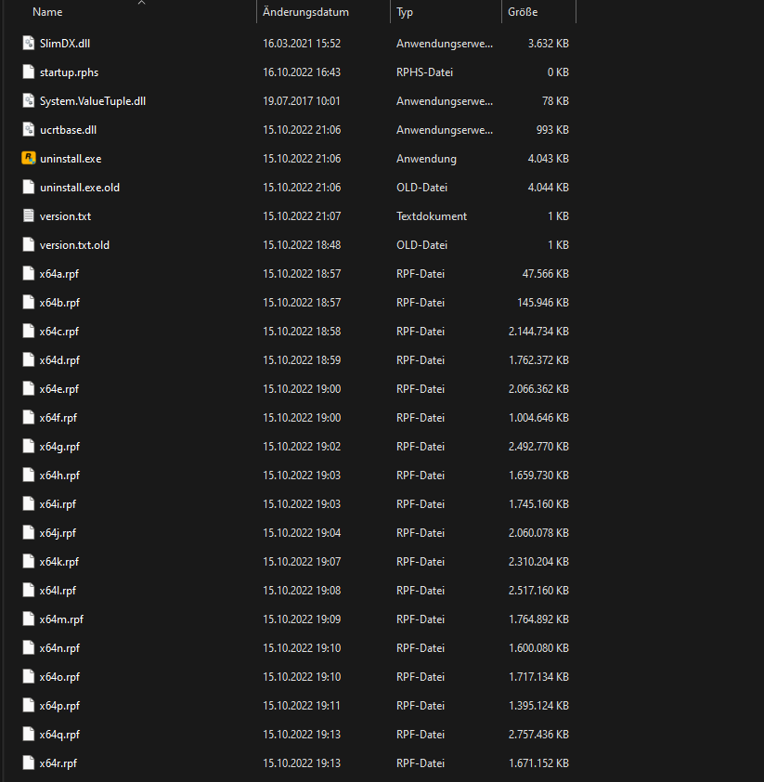This screenshot has width=764, height=782.
Task: Select the startup.rphs file icon
Action: 28,72
